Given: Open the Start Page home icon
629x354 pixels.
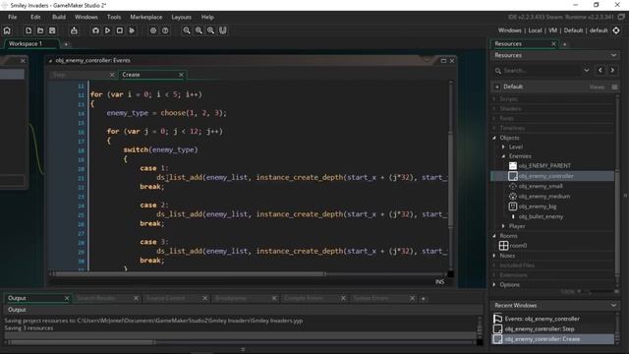Looking at the screenshot, I should pos(7,30).
